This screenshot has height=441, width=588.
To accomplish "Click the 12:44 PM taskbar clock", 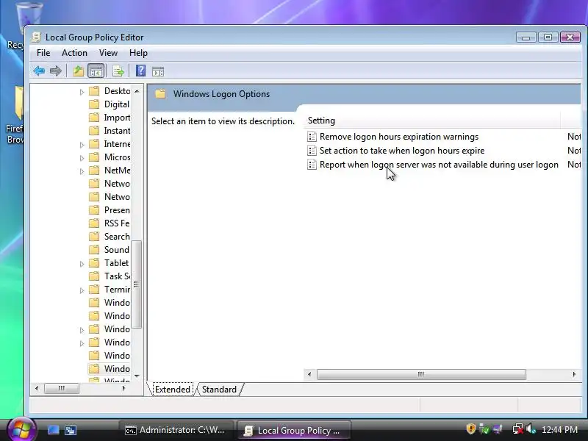I will 559,429.
